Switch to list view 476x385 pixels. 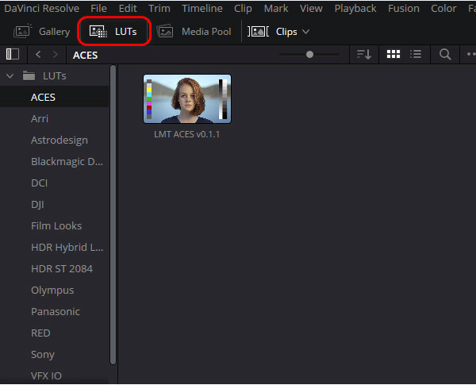[x=416, y=55]
